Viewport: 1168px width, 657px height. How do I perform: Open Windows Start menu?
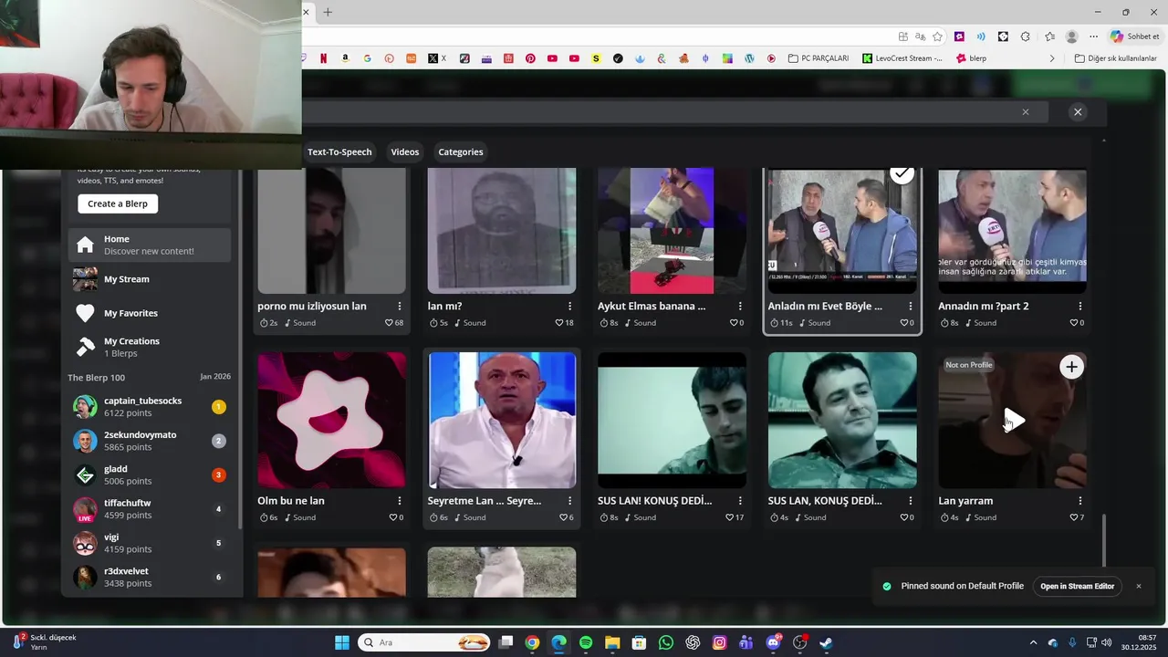pyautogui.click(x=342, y=642)
